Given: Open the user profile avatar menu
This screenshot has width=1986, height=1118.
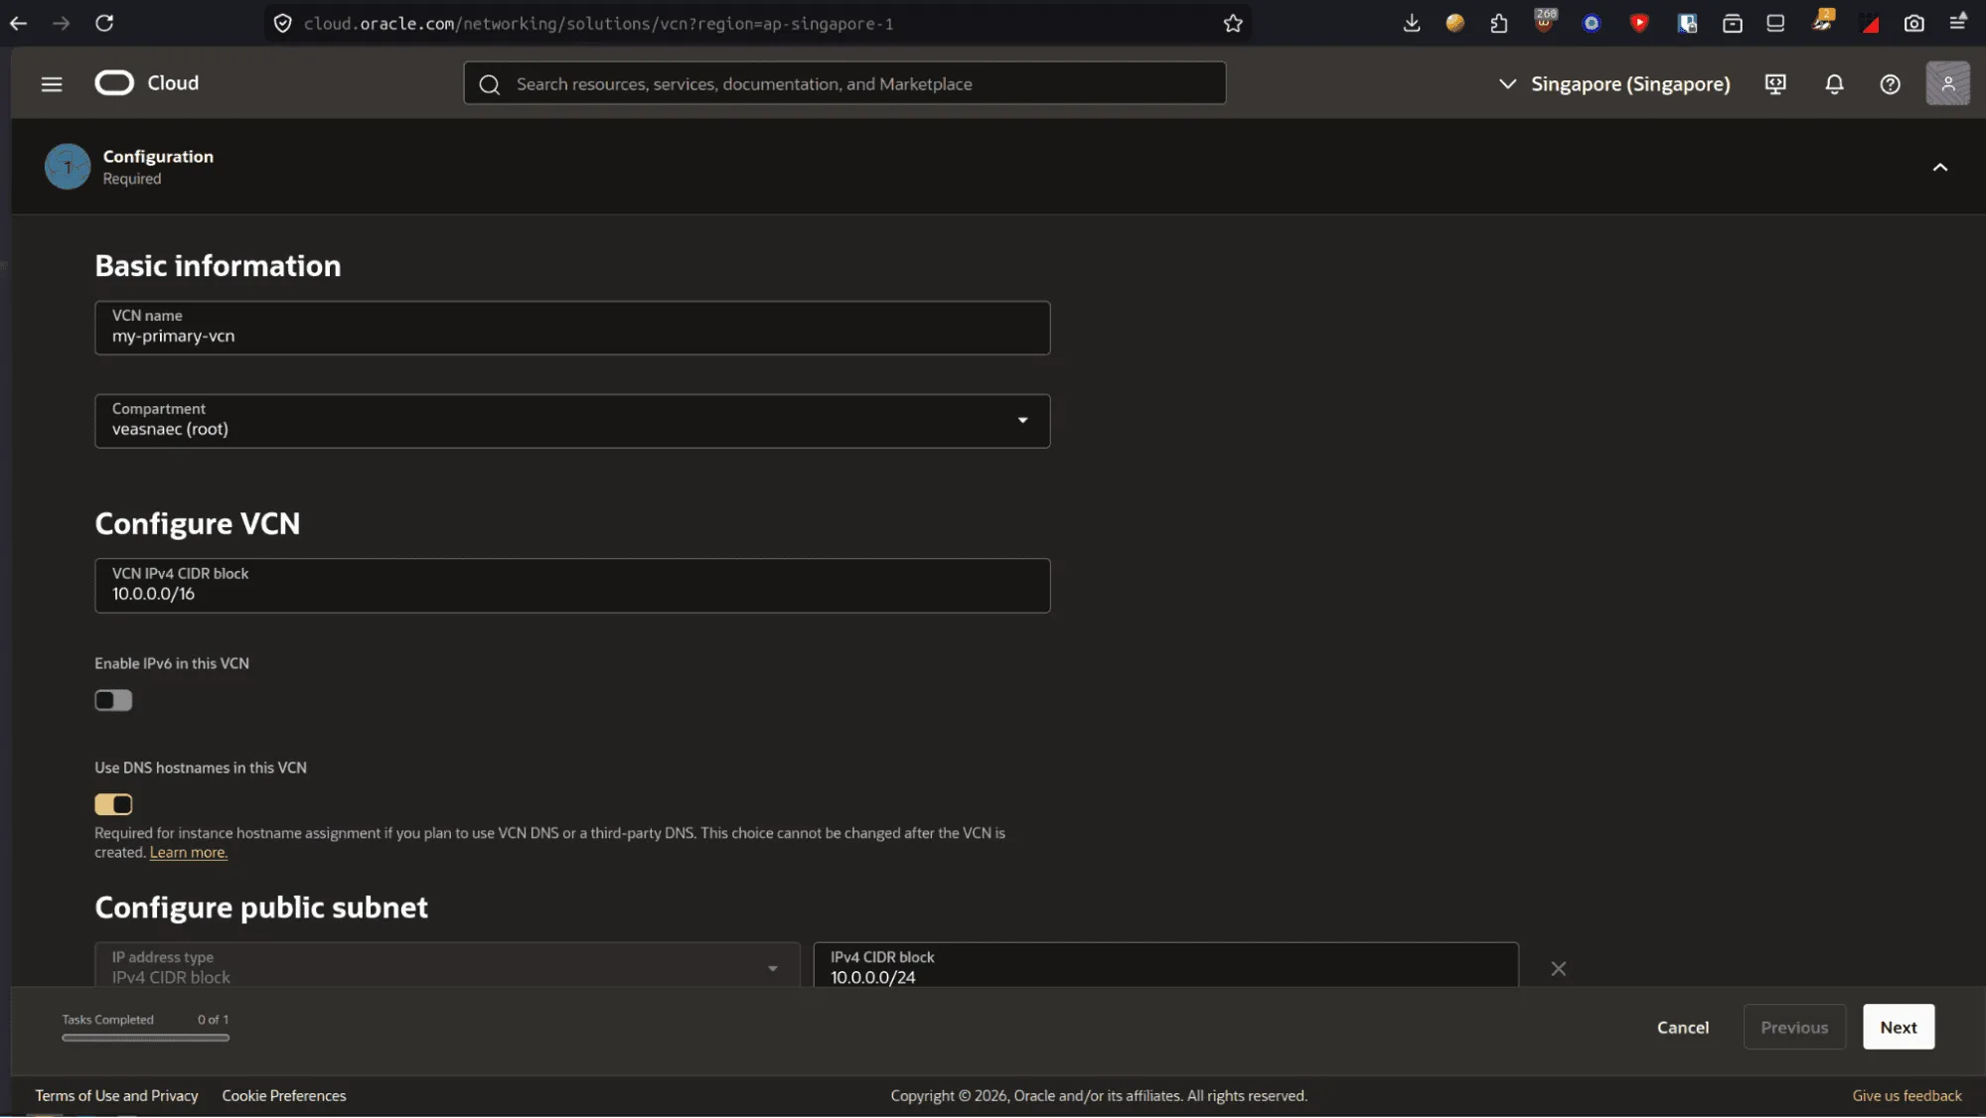Looking at the screenshot, I should point(1947,83).
